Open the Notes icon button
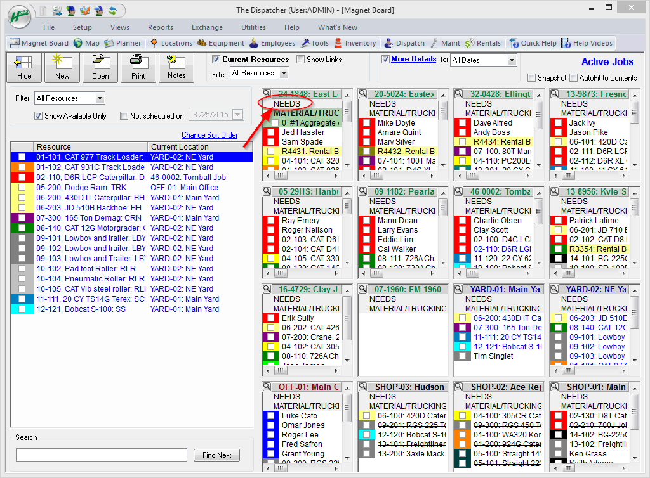Image resolution: width=650 pixels, height=478 pixels. pyautogui.click(x=176, y=67)
